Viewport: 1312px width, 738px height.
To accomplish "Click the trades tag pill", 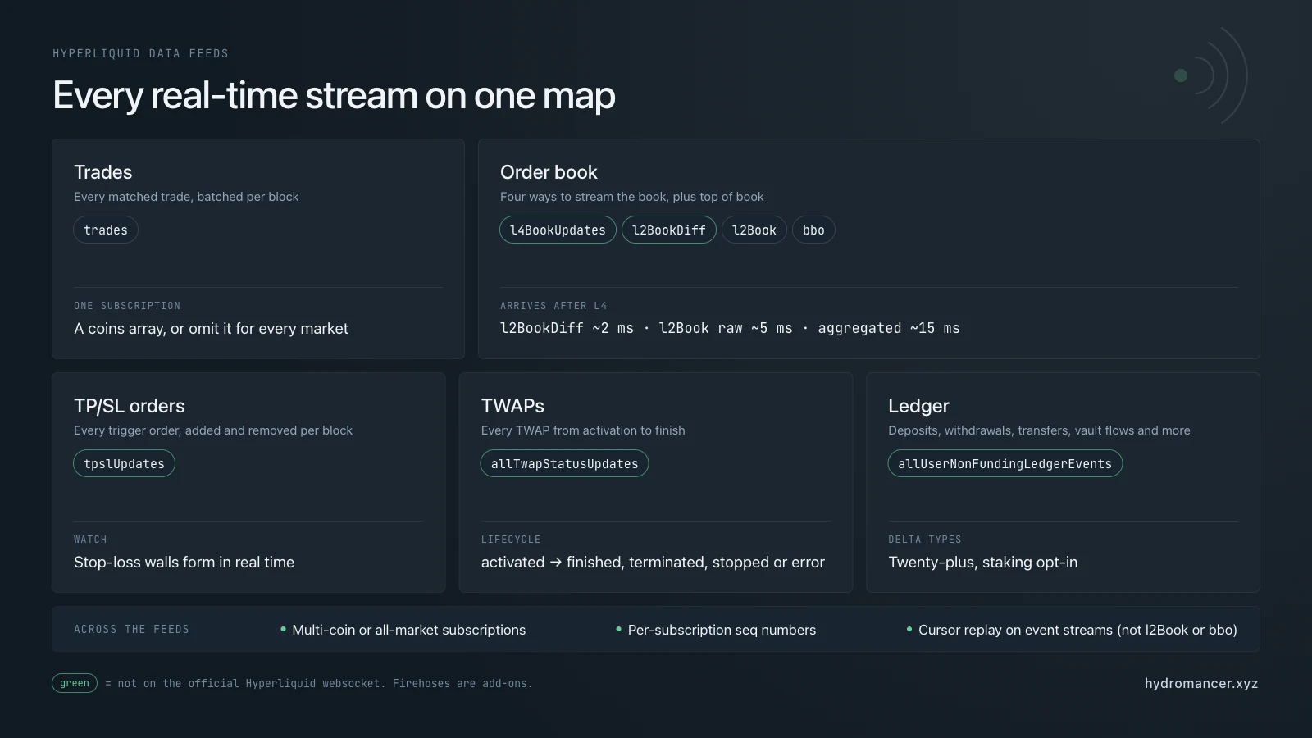I will click(106, 230).
